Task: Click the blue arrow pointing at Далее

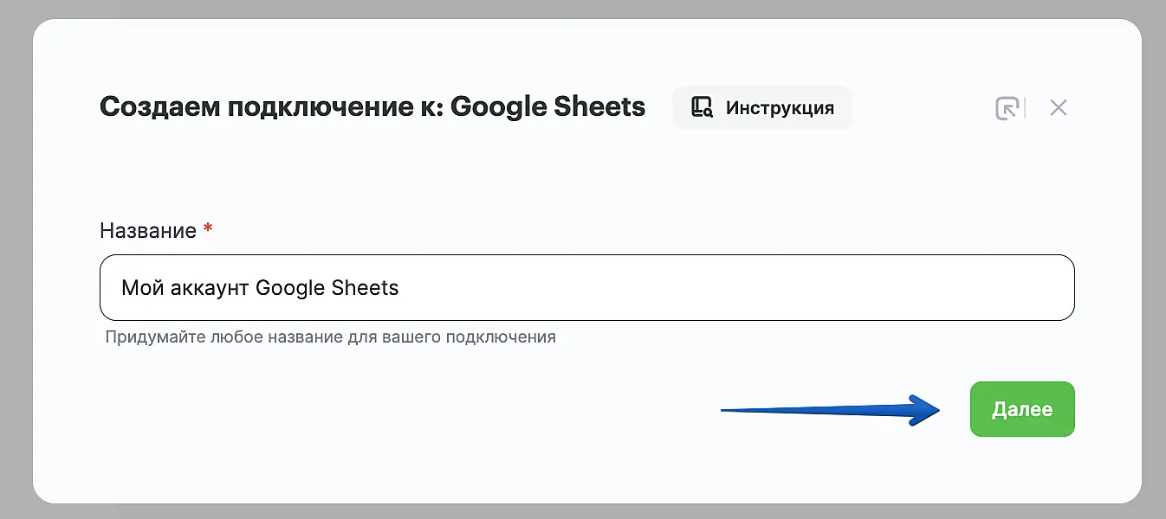Action: tap(823, 410)
